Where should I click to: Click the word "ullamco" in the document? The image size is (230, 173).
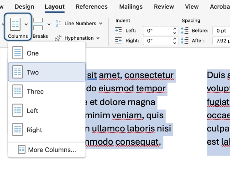pos(109,128)
